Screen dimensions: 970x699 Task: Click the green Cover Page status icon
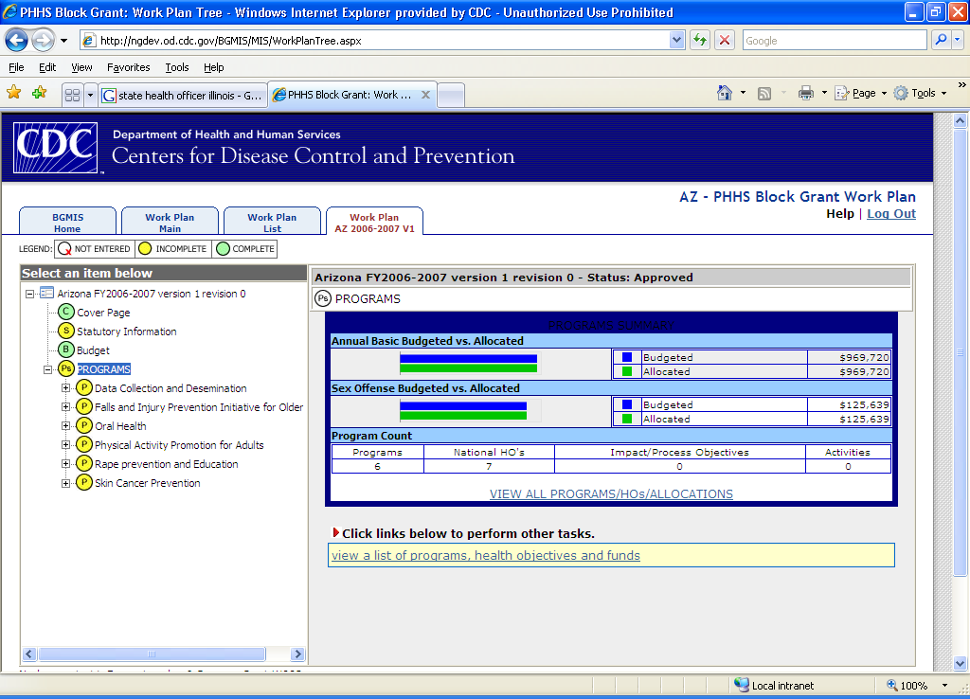[x=65, y=313]
